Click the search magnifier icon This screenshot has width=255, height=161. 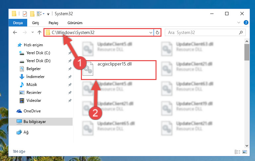coord(241,33)
